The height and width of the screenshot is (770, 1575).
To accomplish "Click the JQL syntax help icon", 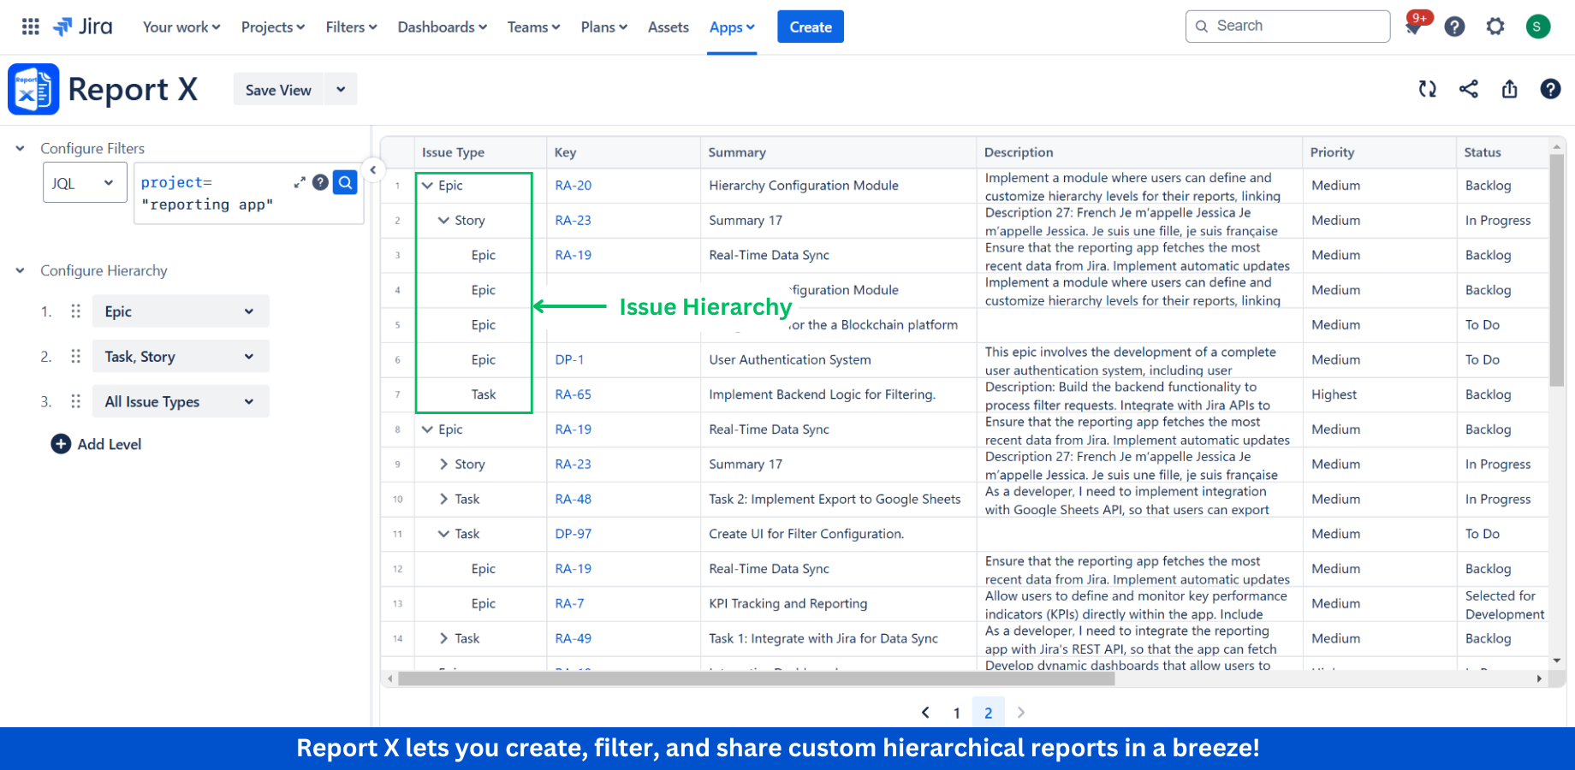I will pyautogui.click(x=320, y=182).
